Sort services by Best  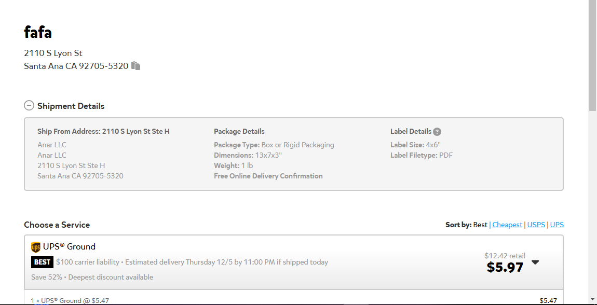pos(480,225)
